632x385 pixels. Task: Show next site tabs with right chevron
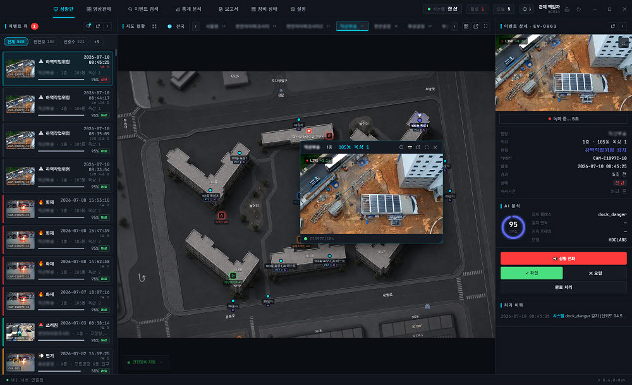pyautogui.click(x=454, y=26)
